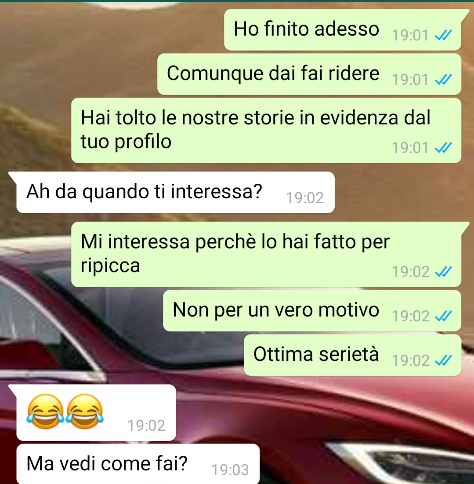Tap the second laughing-crying emoji
Image resolution: width=474 pixels, height=484 pixels.
(x=85, y=411)
